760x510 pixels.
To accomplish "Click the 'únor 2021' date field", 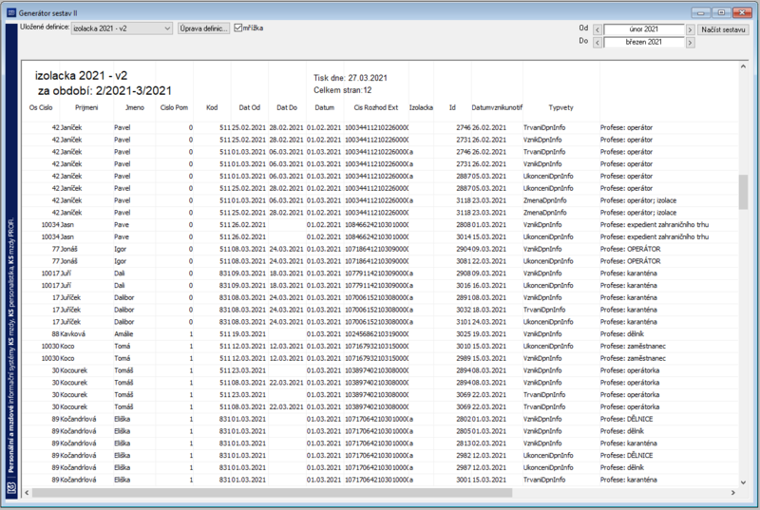I will click(644, 29).
